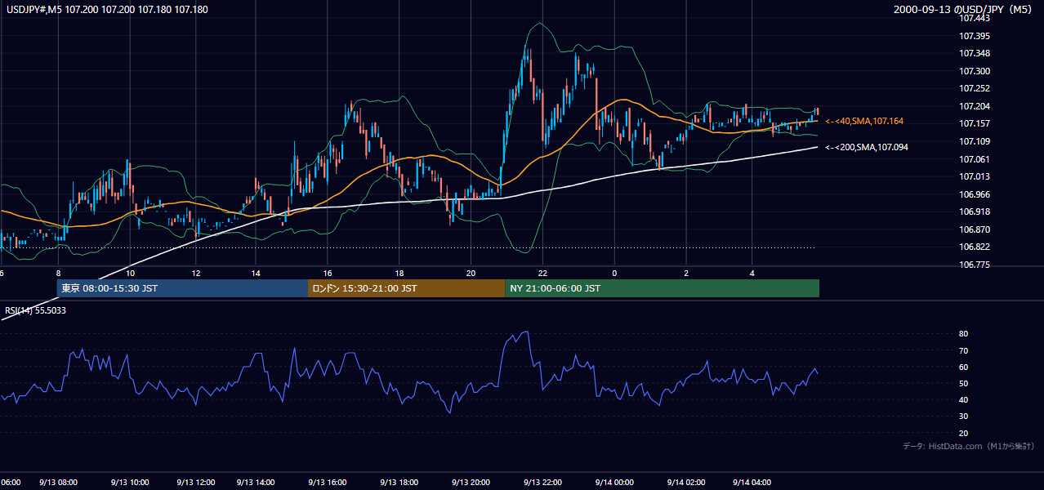Click the RSI scale value 60
This screenshot has height=490, width=1044.
click(x=963, y=367)
